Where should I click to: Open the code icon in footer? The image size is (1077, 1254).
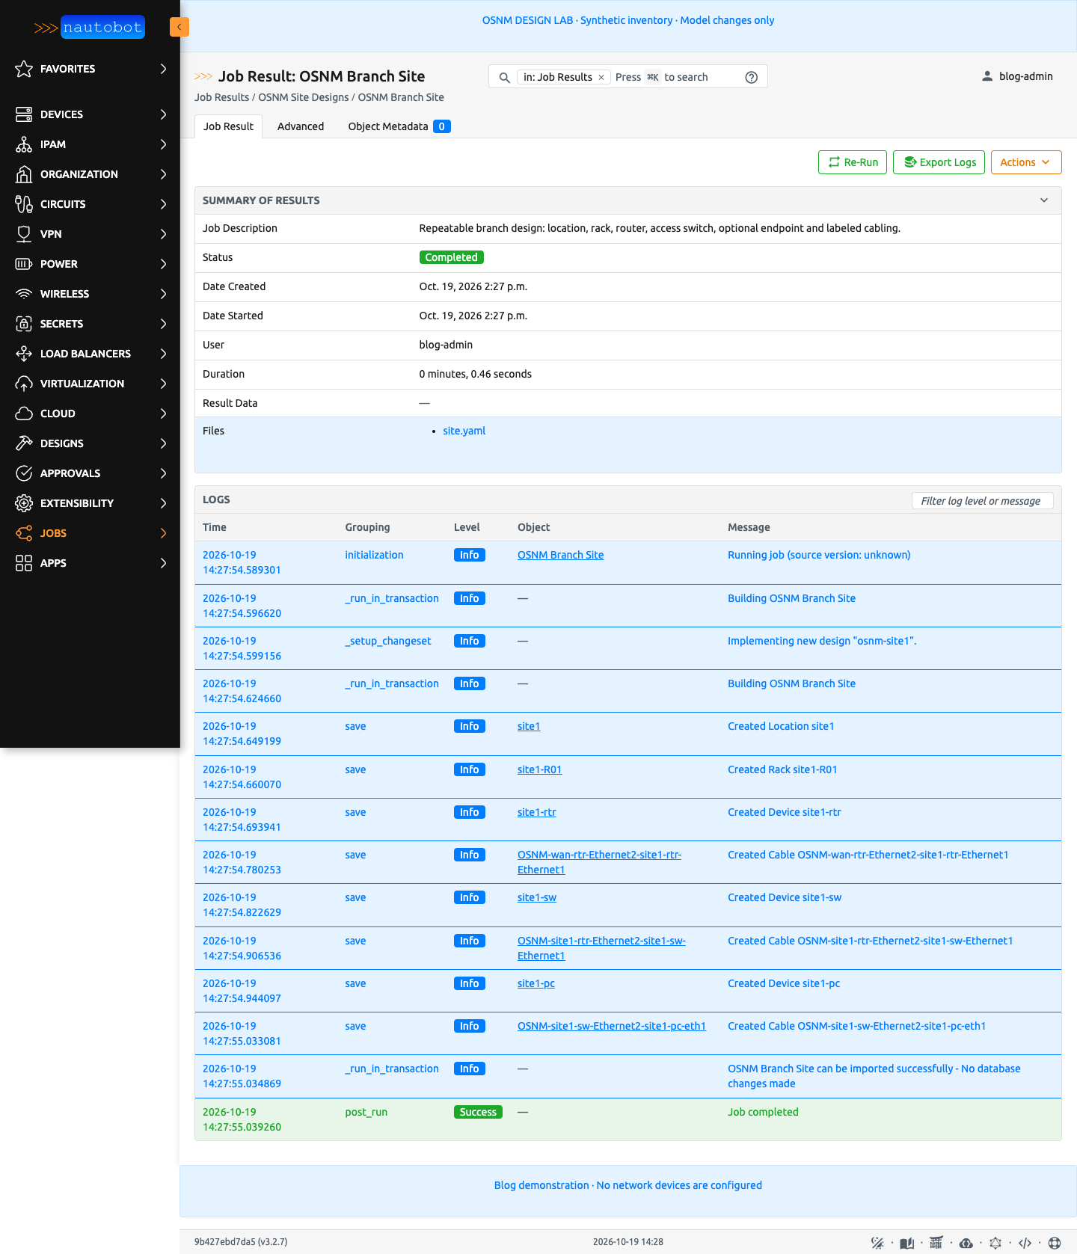(1025, 1243)
